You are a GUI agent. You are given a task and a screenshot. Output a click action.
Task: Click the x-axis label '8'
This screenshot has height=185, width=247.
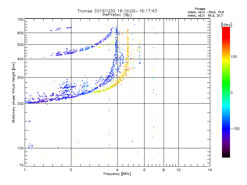[164, 170]
